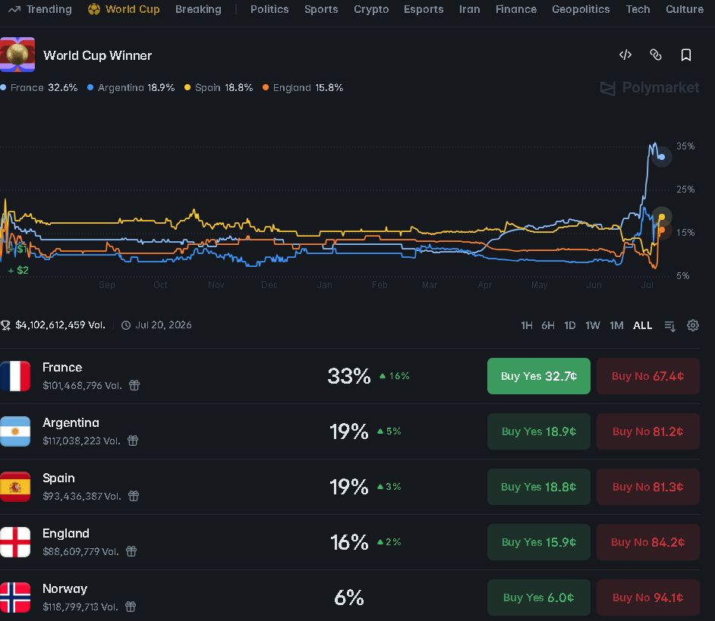The width and height of the screenshot is (715, 621).
Task: Set chart range to 1D
Action: [569, 325]
